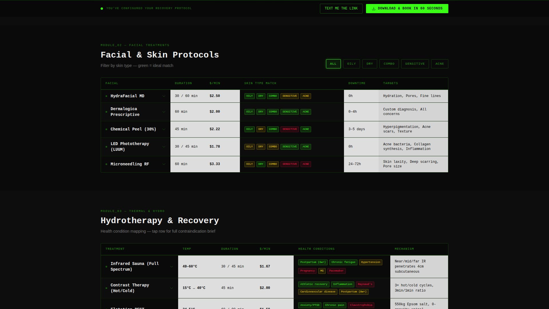Filter facials by ACNE skin type
Screen dimensions: 549x309
click(440, 64)
